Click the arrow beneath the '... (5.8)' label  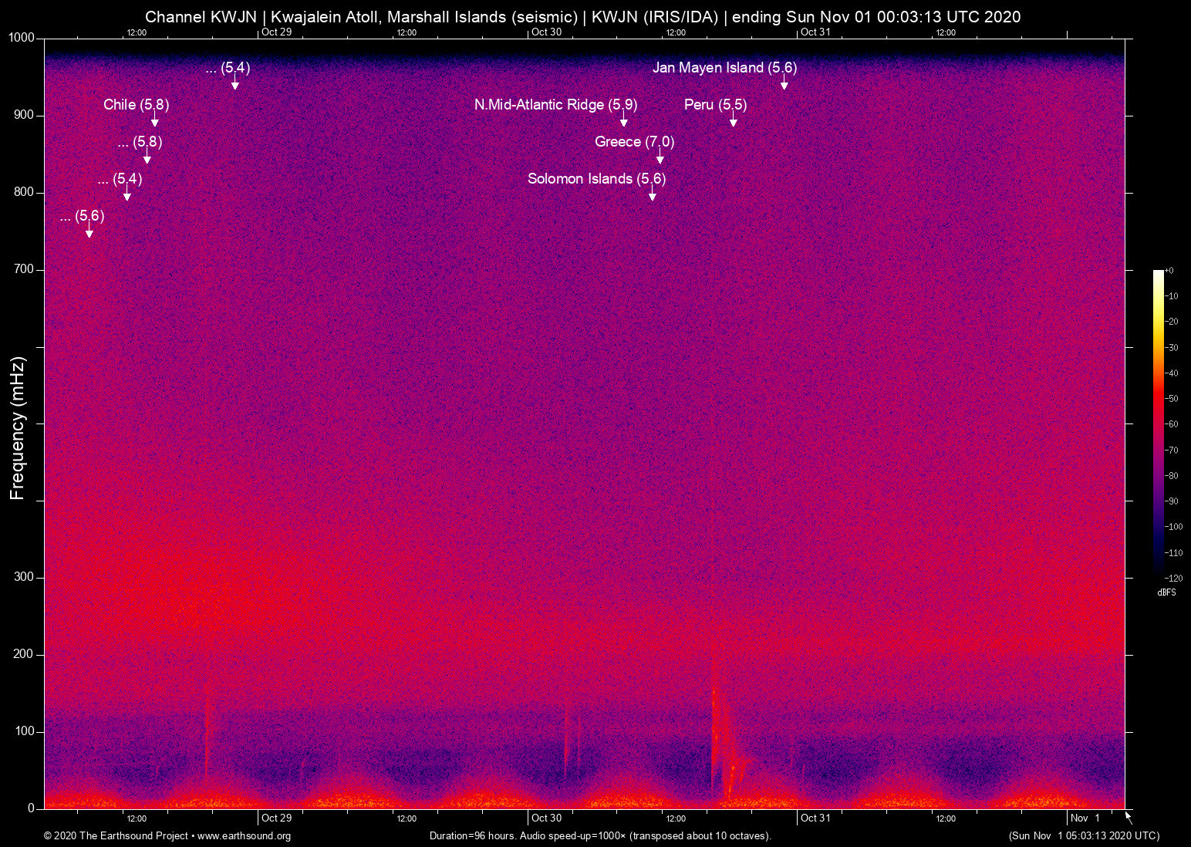147,157
